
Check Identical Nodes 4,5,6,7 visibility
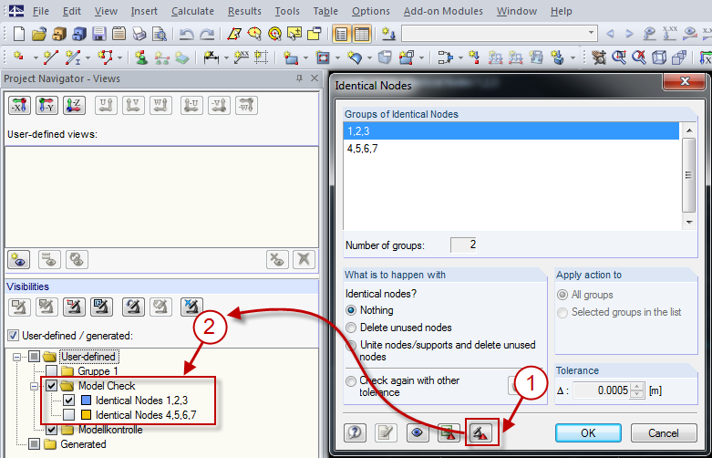pyautogui.click(x=69, y=415)
